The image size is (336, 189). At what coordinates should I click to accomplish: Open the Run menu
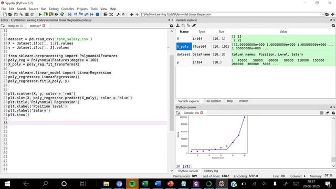click(44, 9)
